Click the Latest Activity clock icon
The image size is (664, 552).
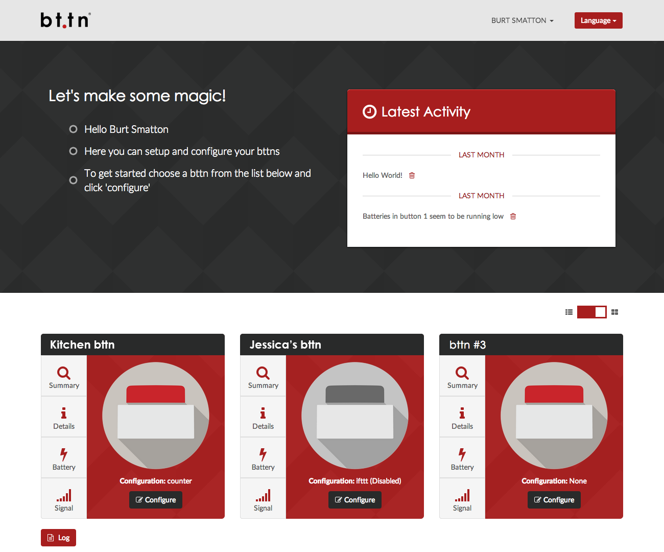[x=369, y=111]
